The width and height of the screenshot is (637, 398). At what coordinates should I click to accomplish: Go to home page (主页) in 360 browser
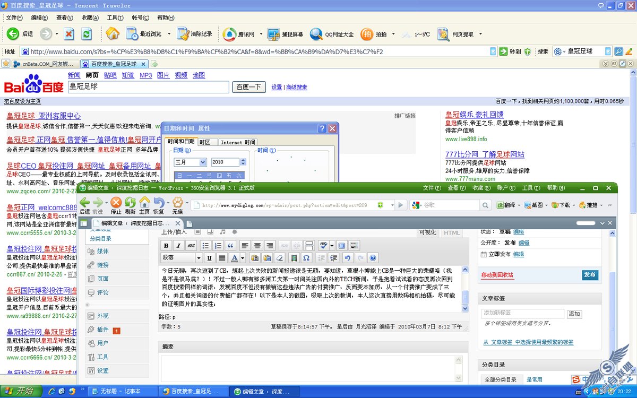pyautogui.click(x=144, y=205)
